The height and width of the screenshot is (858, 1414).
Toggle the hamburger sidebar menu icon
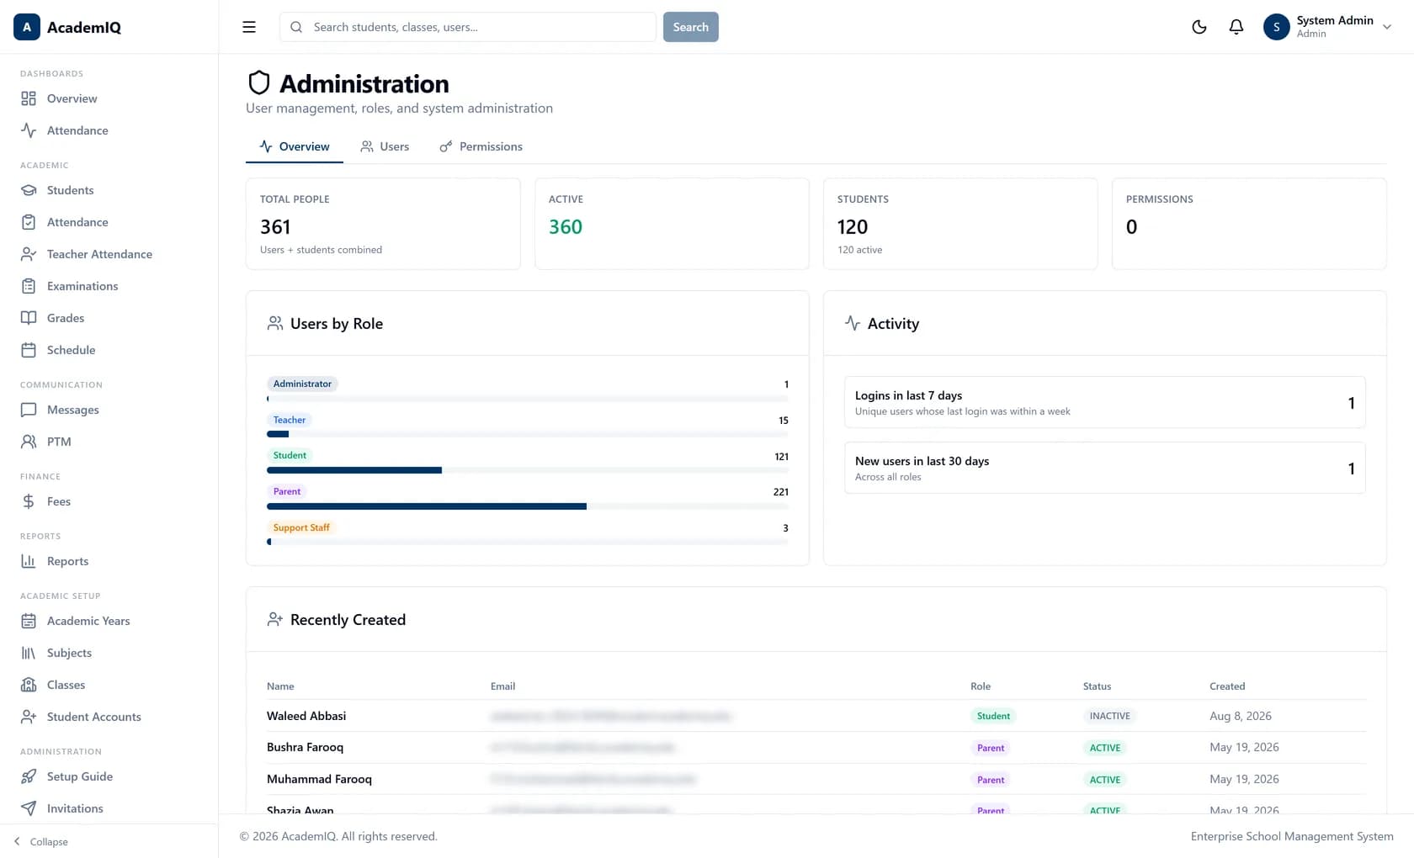click(x=249, y=27)
